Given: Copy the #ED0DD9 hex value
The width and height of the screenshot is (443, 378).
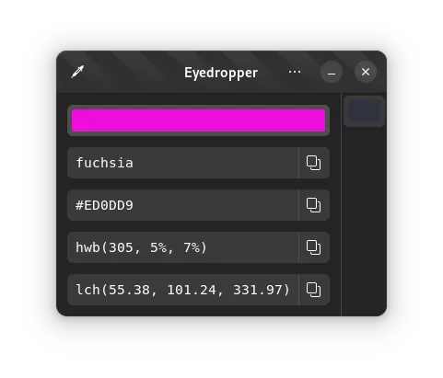Looking at the screenshot, I should (314, 205).
